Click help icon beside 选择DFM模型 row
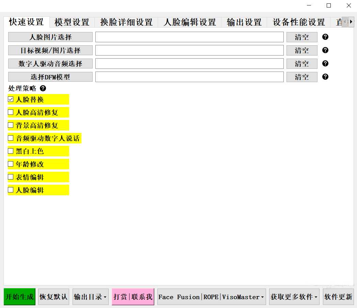The height and width of the screenshot is (308, 357). tap(325, 77)
